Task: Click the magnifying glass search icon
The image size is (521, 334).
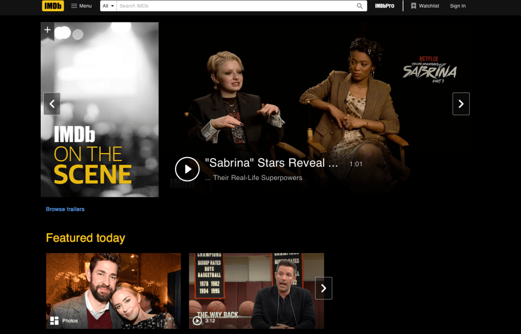Action: tap(360, 6)
